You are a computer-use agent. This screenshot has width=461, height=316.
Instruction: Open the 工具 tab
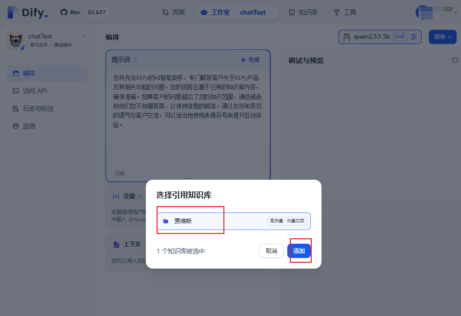[x=345, y=12]
